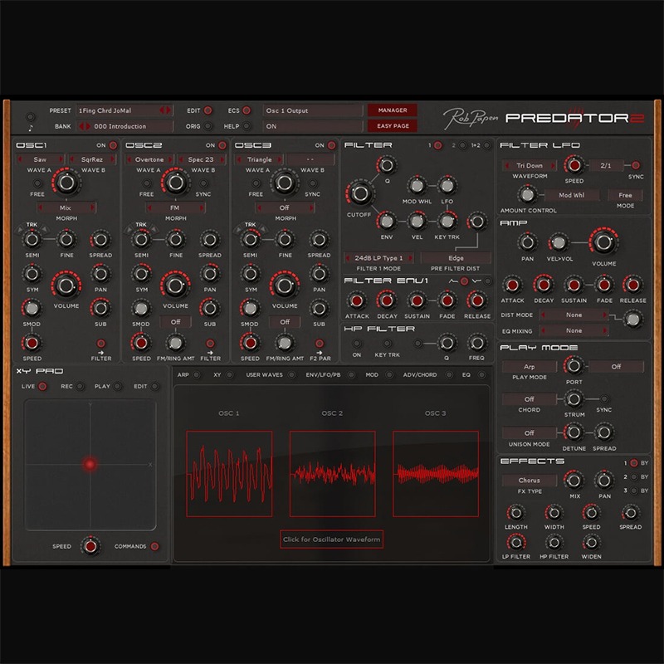Click the Unison DETUNE knob
The height and width of the screenshot is (664, 664).
pos(574,432)
